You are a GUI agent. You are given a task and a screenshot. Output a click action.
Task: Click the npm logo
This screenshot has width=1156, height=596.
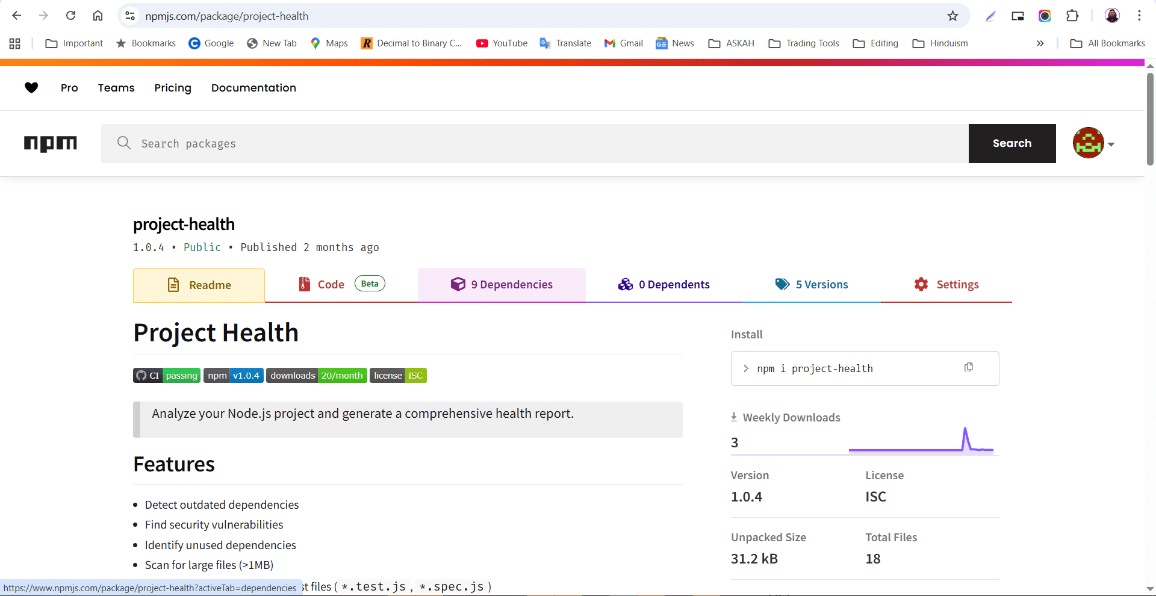[x=51, y=143]
